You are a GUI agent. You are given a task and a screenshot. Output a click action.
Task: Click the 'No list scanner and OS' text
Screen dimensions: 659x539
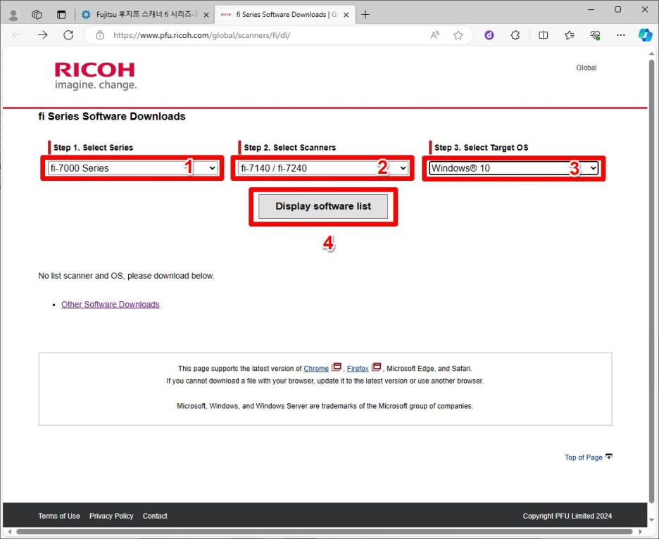pyautogui.click(x=126, y=276)
